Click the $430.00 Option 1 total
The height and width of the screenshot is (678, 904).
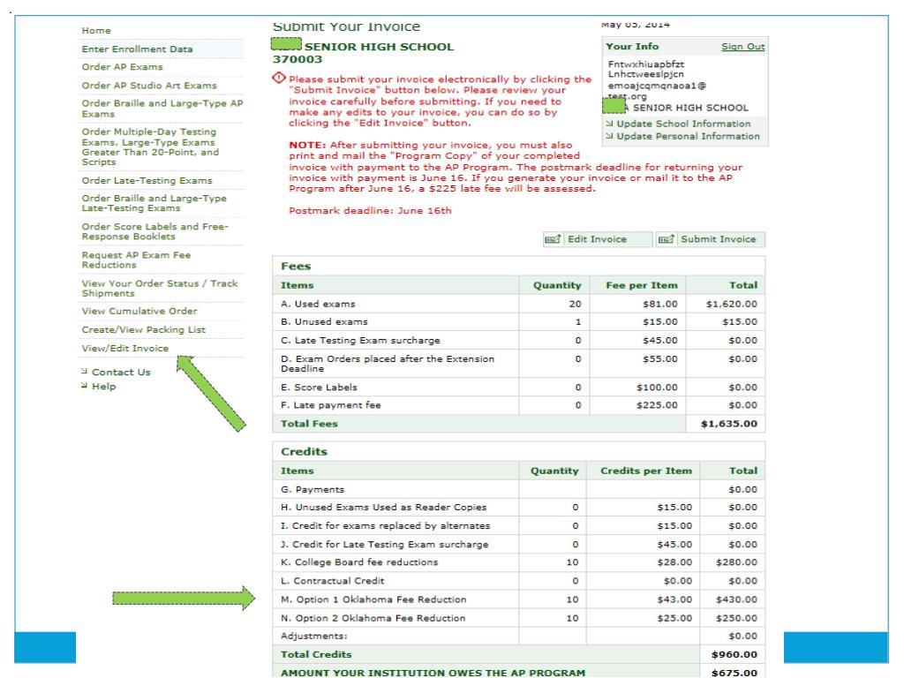(x=736, y=599)
